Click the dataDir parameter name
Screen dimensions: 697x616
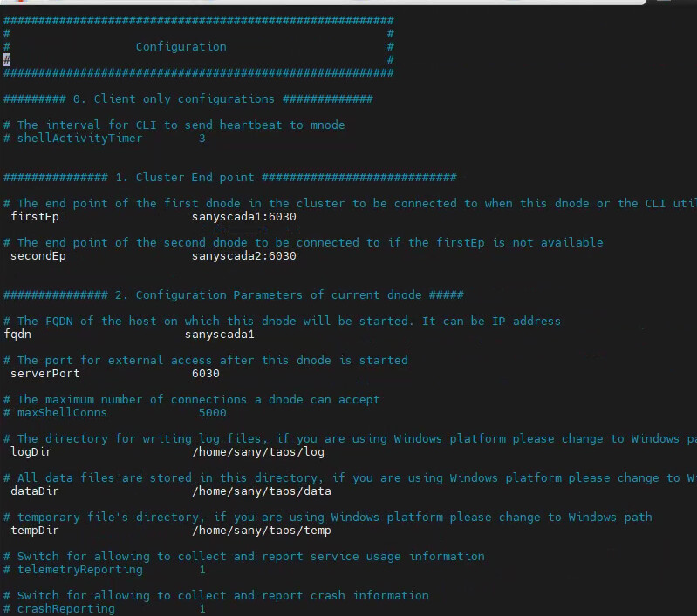pos(35,491)
